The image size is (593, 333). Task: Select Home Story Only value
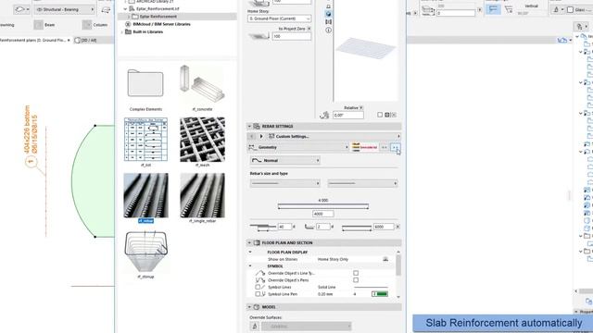[x=333, y=259]
